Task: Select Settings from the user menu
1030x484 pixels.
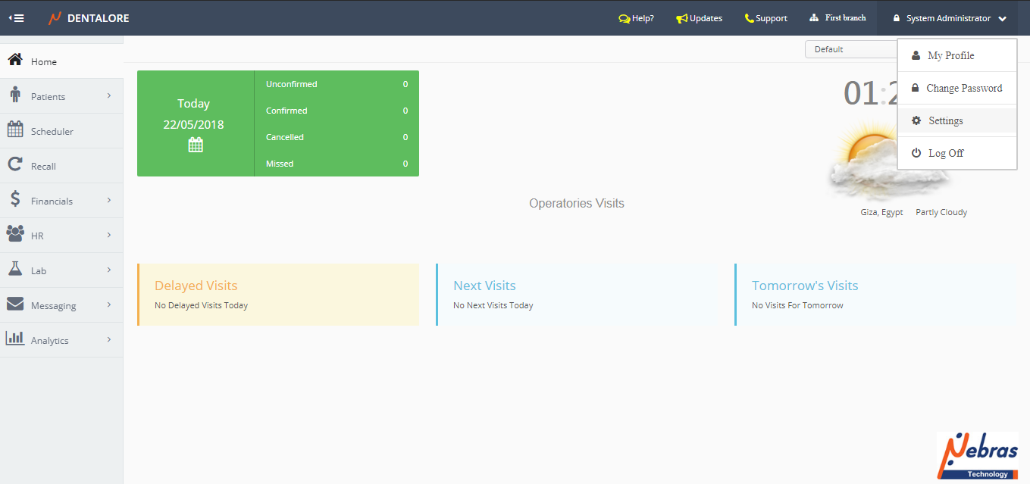Action: click(945, 120)
